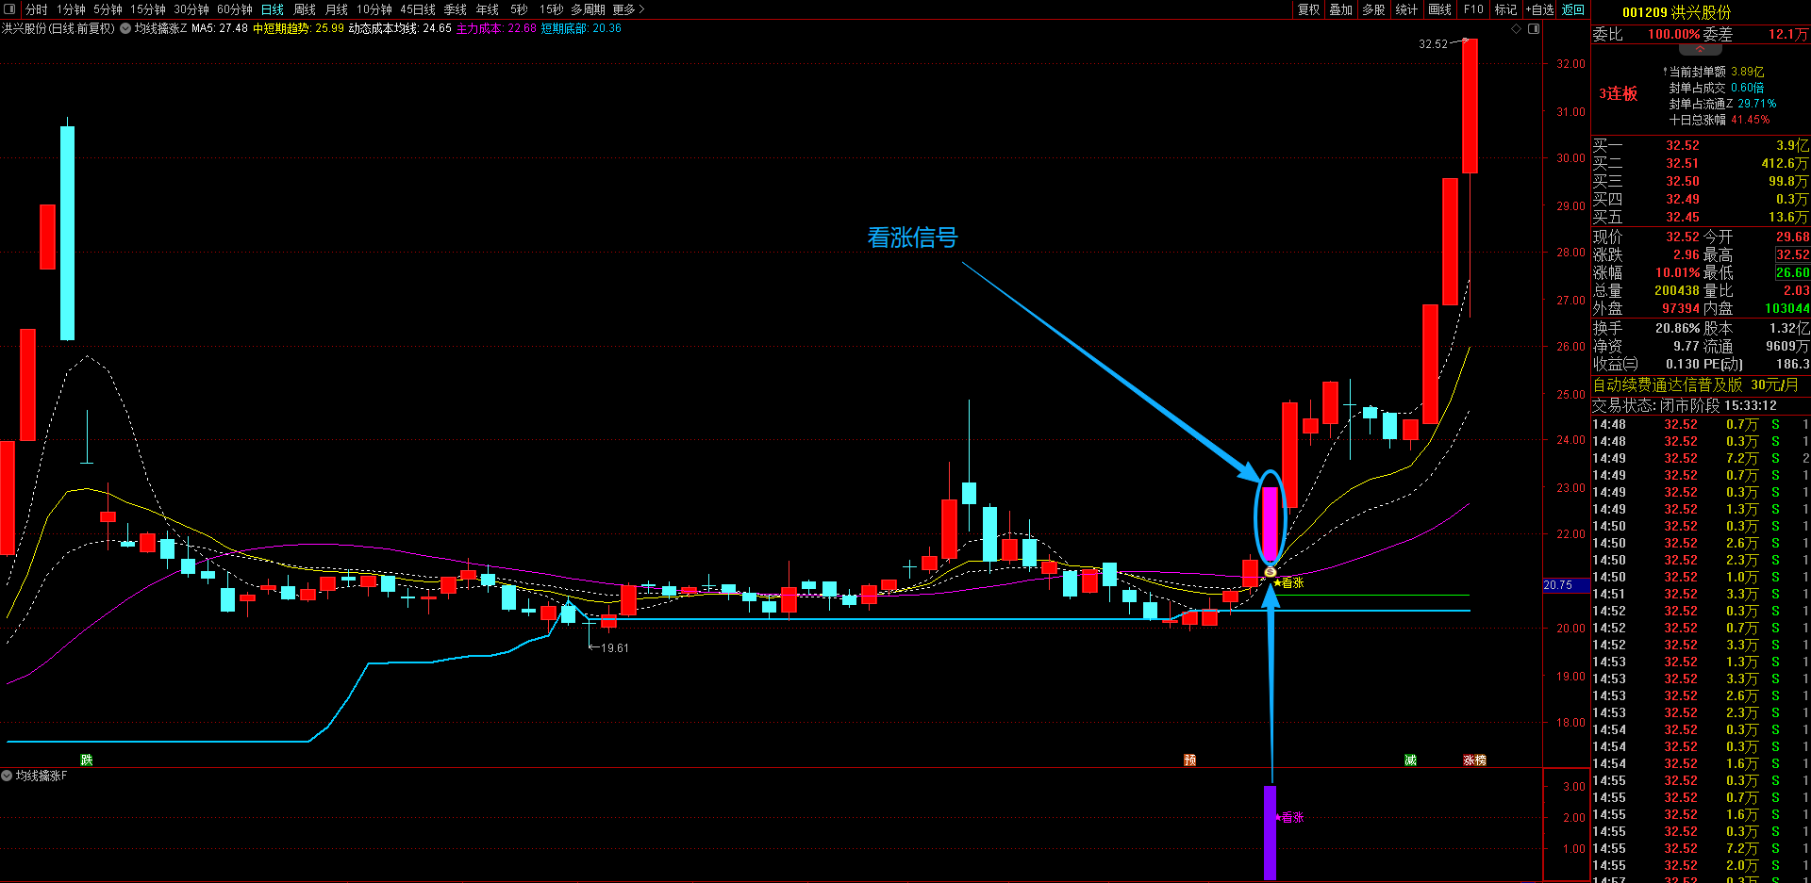Click the 总量 value 200438
This screenshot has height=883, width=1811.
[1677, 290]
